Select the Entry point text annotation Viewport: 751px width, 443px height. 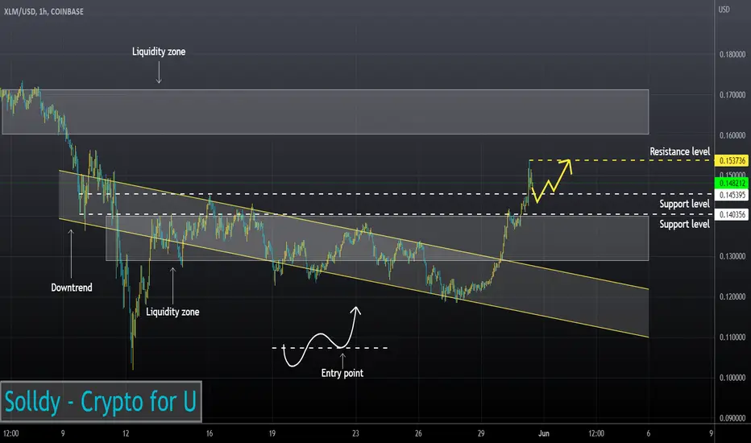pyautogui.click(x=342, y=373)
